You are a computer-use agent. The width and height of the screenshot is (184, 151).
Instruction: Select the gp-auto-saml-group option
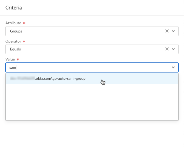[92, 78]
